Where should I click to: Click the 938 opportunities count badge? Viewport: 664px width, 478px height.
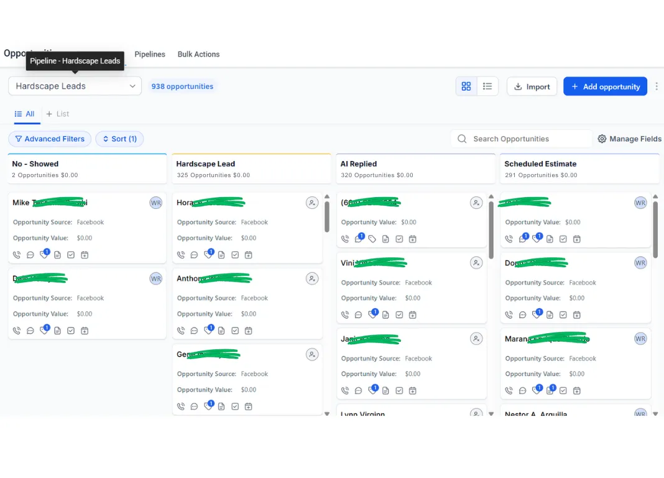coord(183,86)
